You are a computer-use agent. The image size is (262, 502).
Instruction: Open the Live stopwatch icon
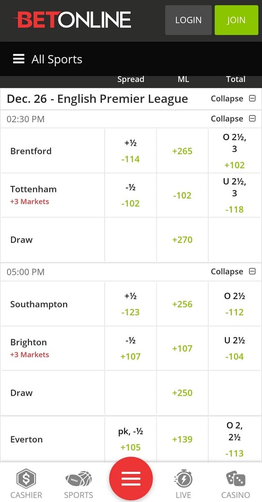coord(183,479)
